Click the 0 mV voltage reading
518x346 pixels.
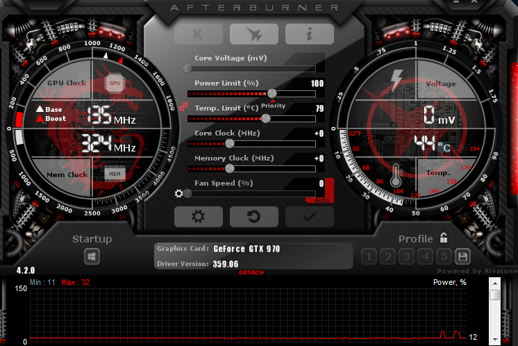pos(439,115)
